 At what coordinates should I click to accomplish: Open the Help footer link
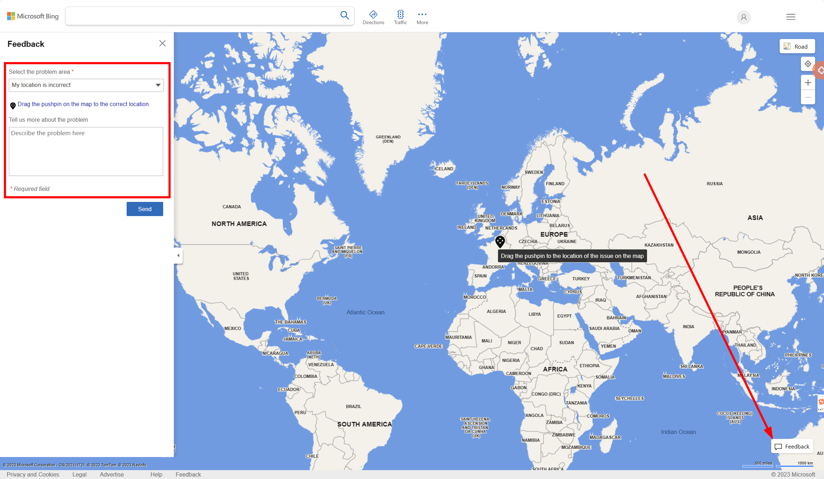(156, 474)
